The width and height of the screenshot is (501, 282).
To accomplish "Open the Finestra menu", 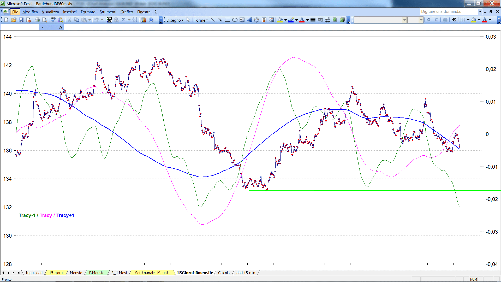I will (x=144, y=12).
